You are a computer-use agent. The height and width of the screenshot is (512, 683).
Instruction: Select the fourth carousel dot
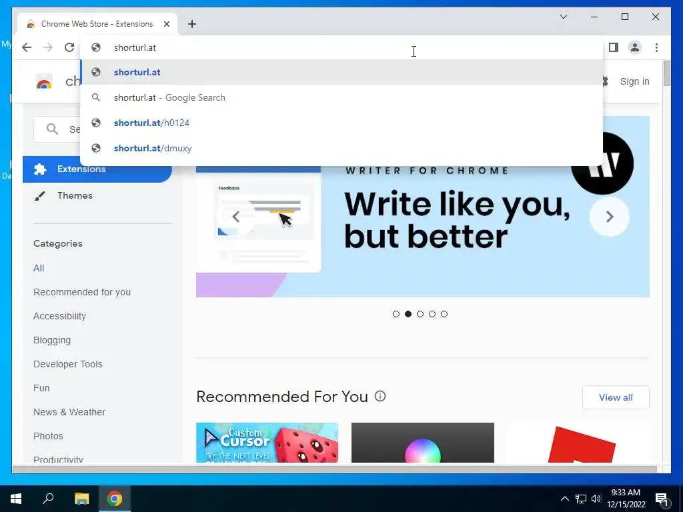pyautogui.click(x=432, y=314)
